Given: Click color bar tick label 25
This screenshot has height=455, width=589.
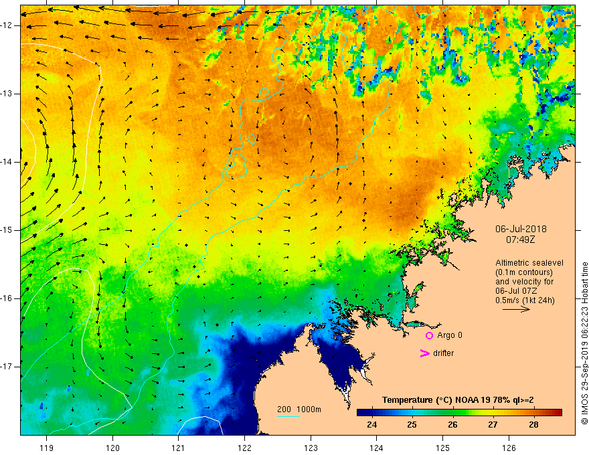Looking at the screenshot, I should [x=412, y=425].
